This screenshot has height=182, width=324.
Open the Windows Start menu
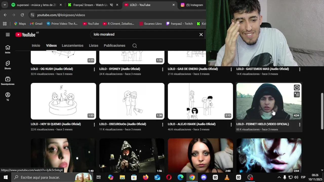coord(6,177)
